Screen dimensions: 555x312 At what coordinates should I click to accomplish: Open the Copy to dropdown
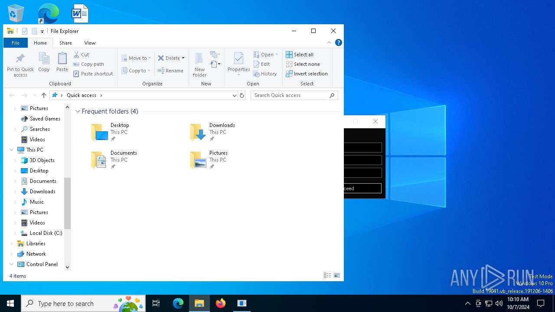136,71
